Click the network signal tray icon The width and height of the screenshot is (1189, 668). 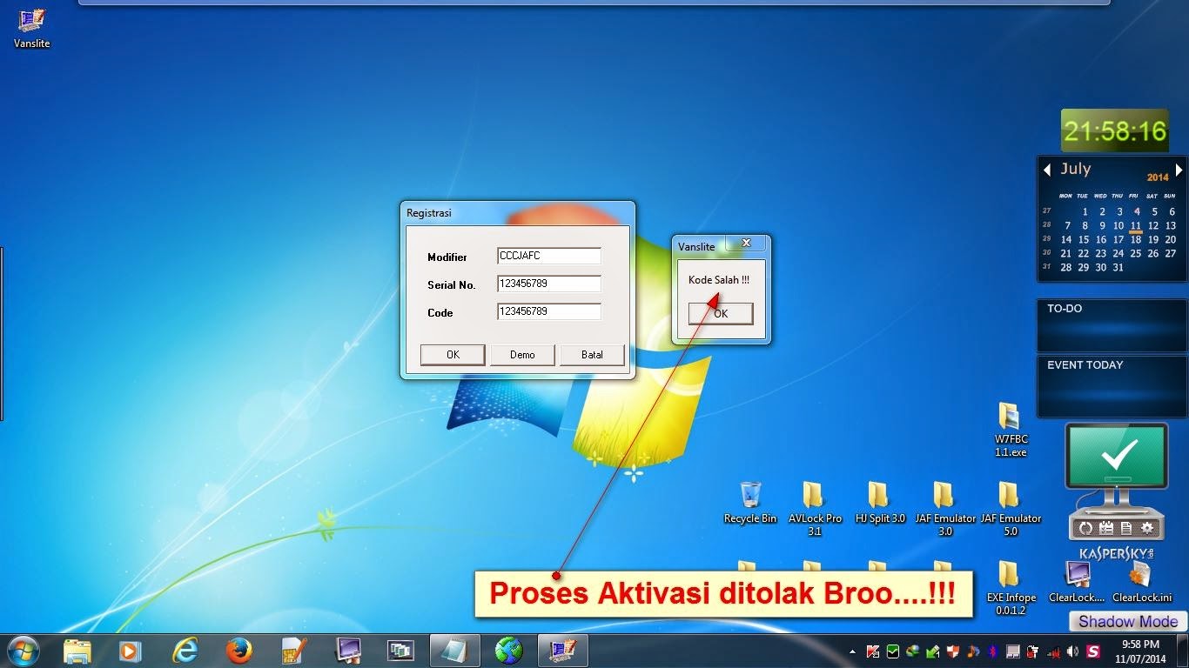pos(1054,652)
